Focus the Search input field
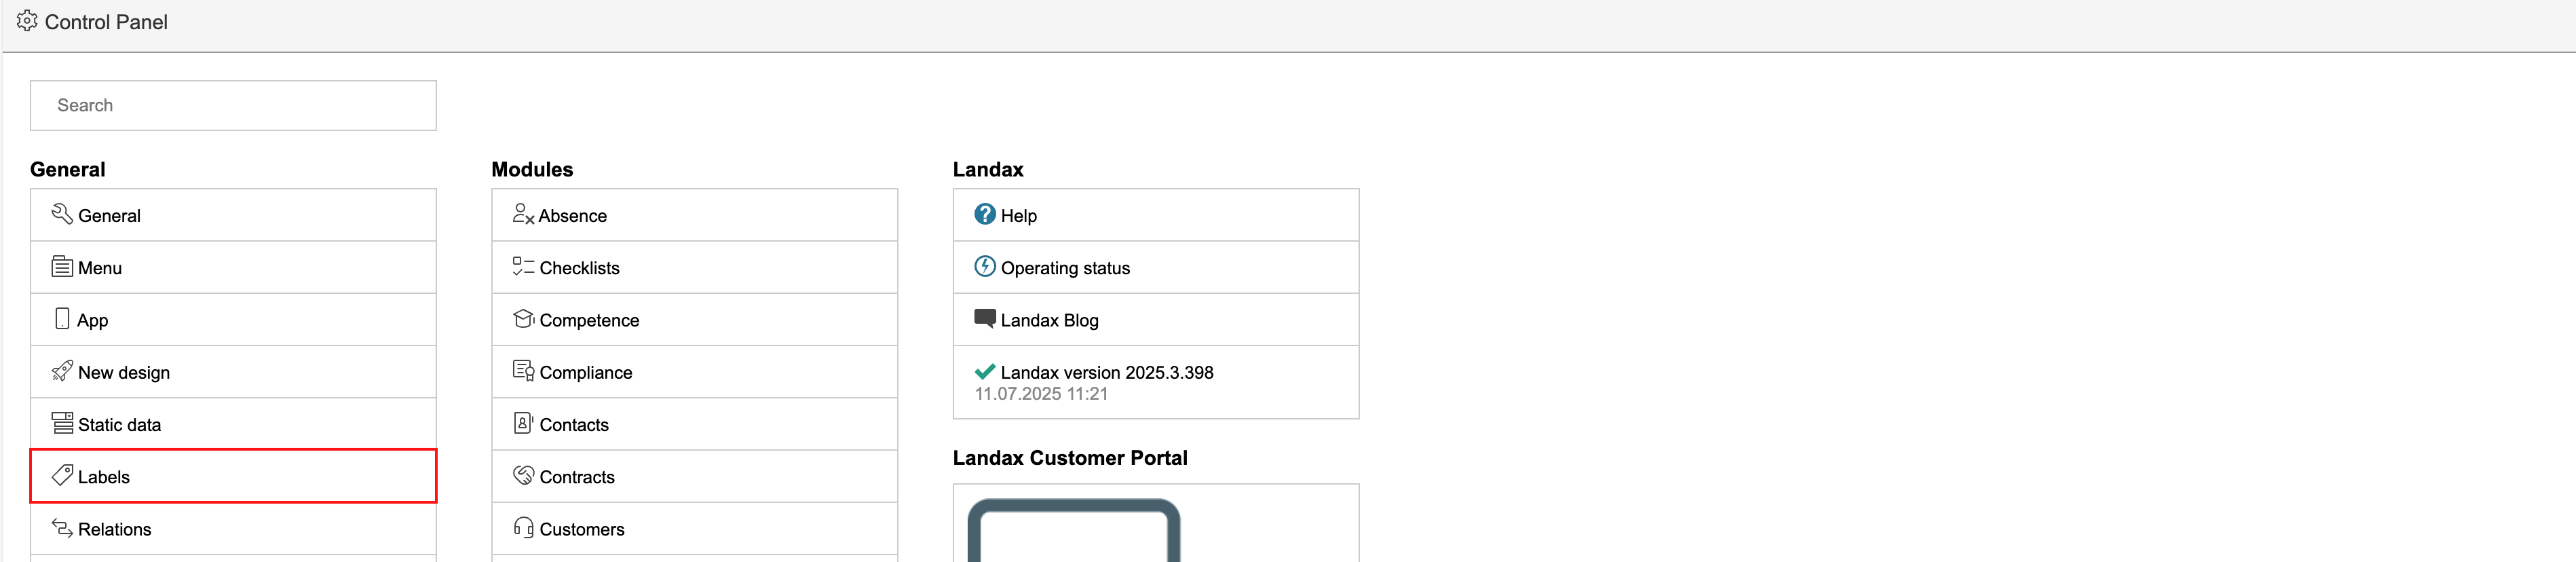 click(x=233, y=105)
